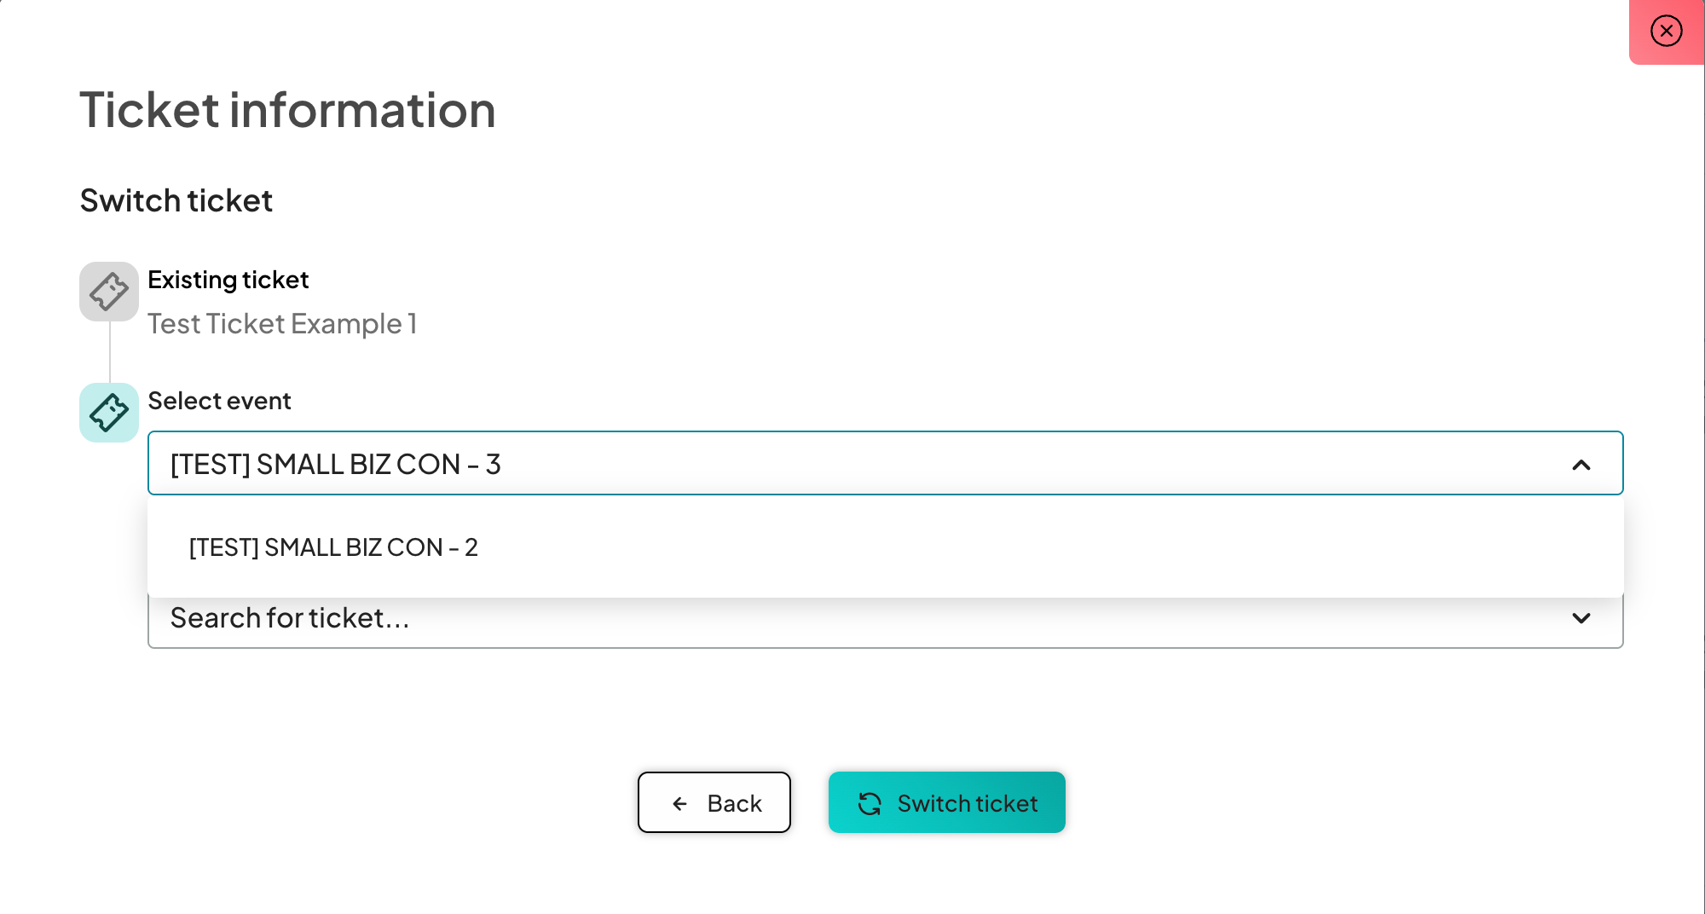Collapse the event list with the up chevron
Screen dimensions: 1705x914
(x=1581, y=465)
